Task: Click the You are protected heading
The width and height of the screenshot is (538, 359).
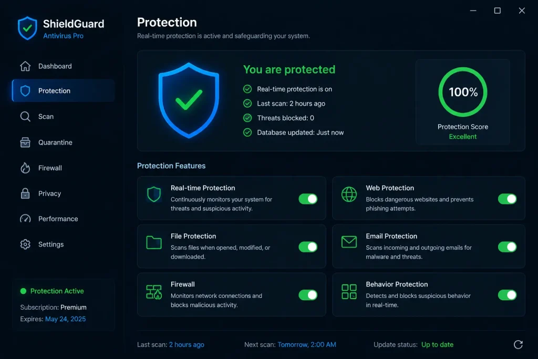Action: tap(289, 70)
